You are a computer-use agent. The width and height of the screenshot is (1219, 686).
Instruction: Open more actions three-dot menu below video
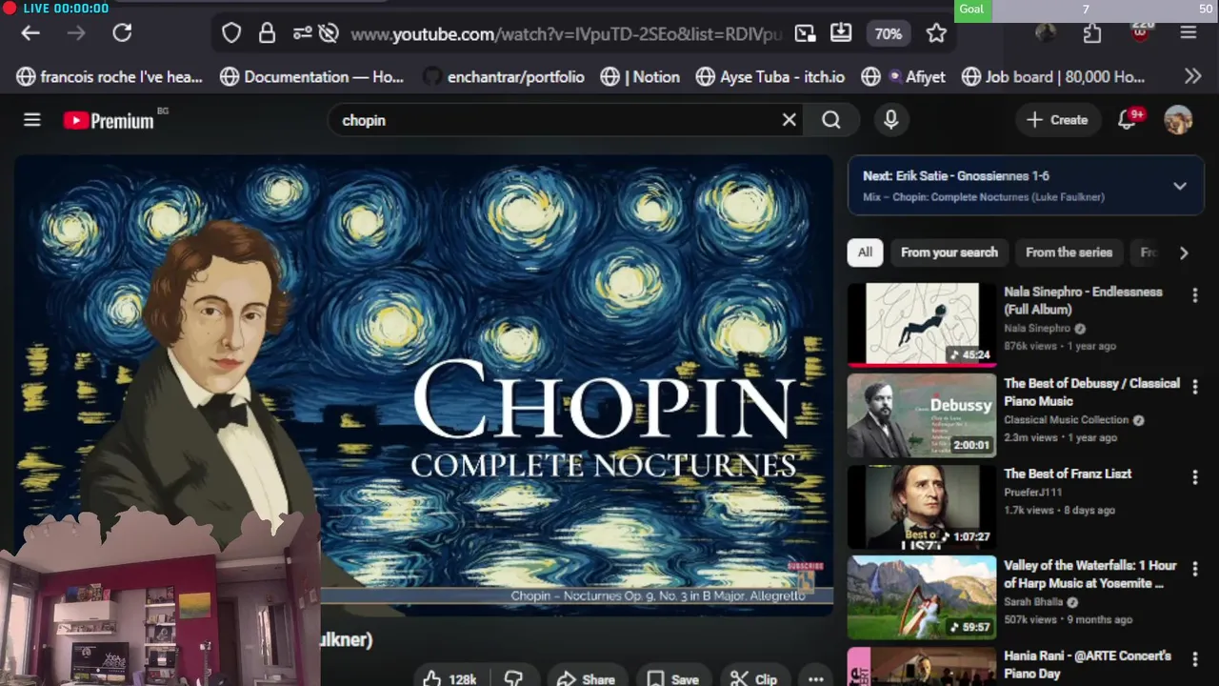[x=815, y=678]
